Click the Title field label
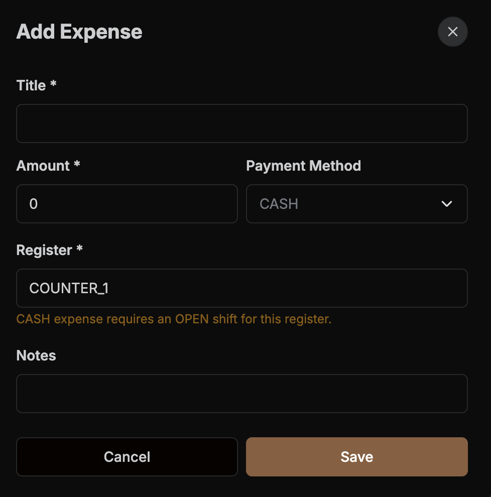491x497 pixels. pyautogui.click(x=31, y=85)
